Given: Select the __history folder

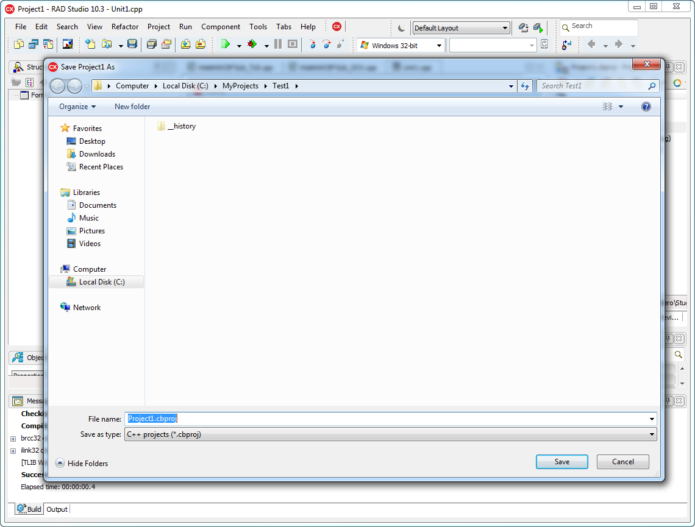Looking at the screenshot, I should click(x=176, y=126).
